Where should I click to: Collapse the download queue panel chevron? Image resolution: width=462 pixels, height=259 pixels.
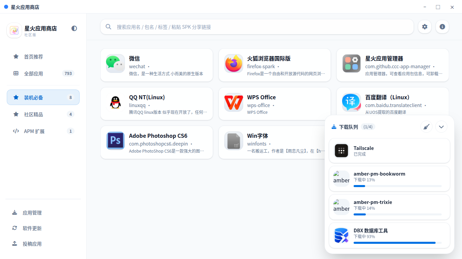[x=441, y=127]
